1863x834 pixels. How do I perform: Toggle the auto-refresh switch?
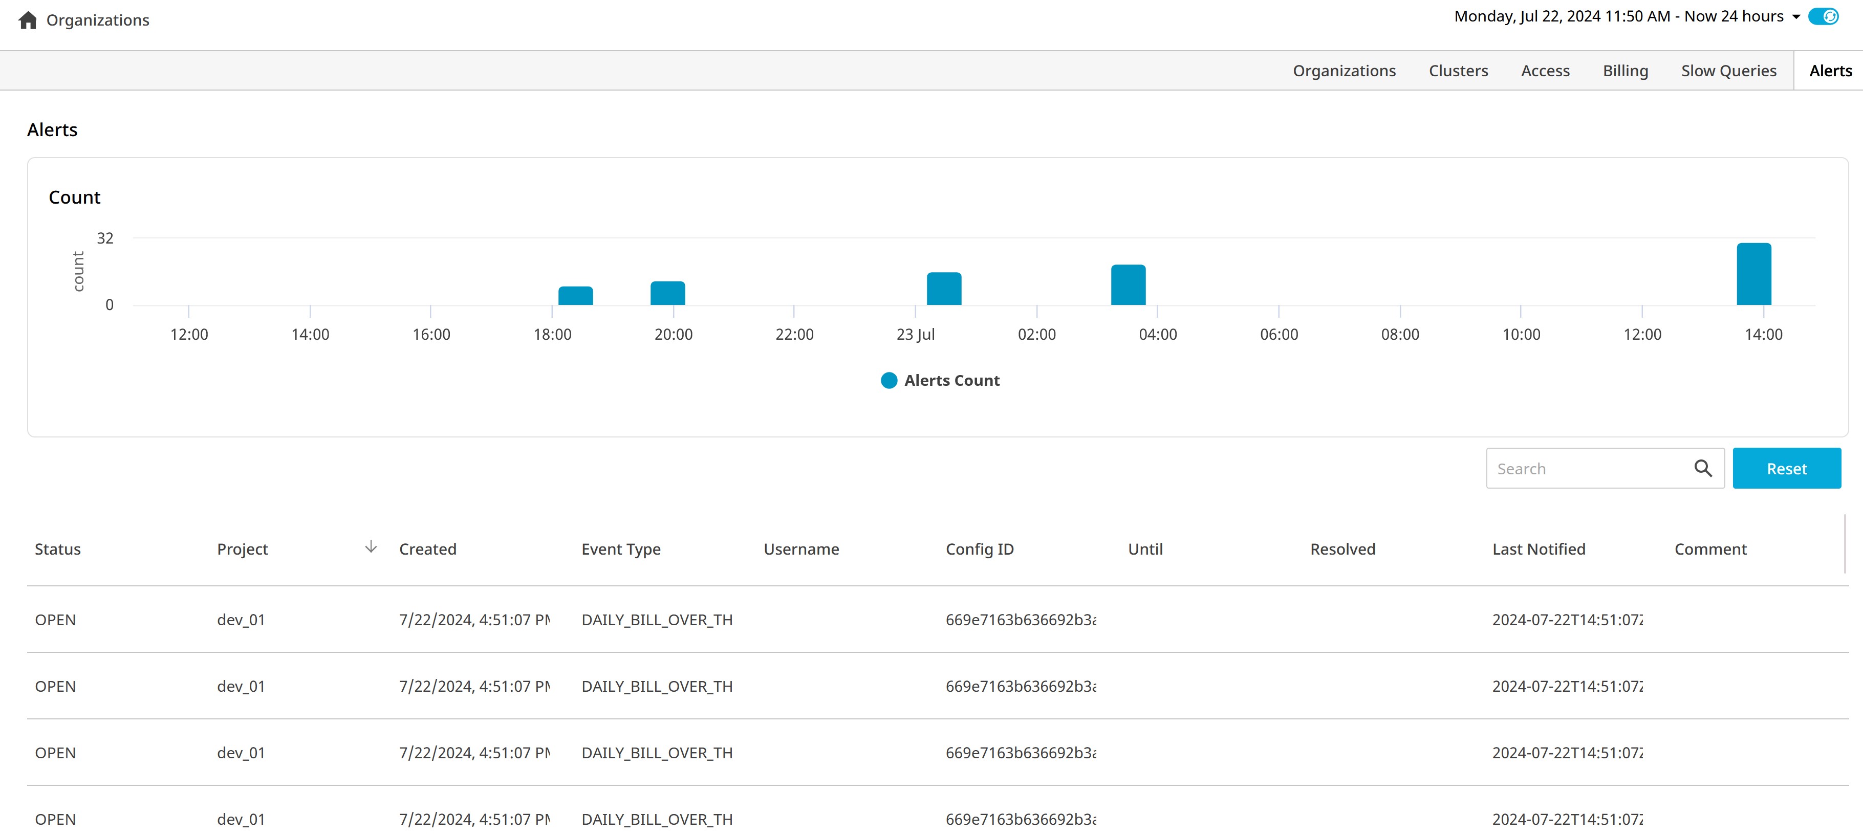point(1823,16)
